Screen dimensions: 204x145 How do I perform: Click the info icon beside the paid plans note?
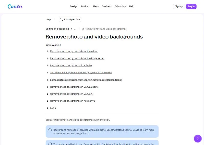pos(50,130)
